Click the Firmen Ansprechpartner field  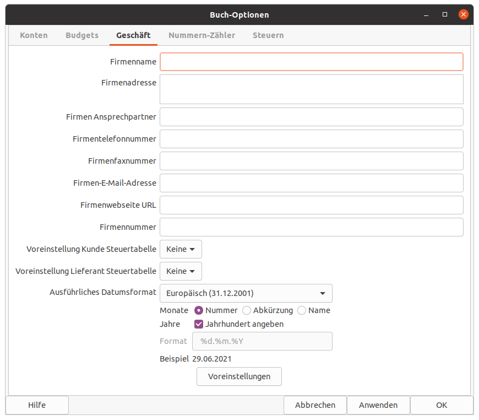[x=311, y=117]
